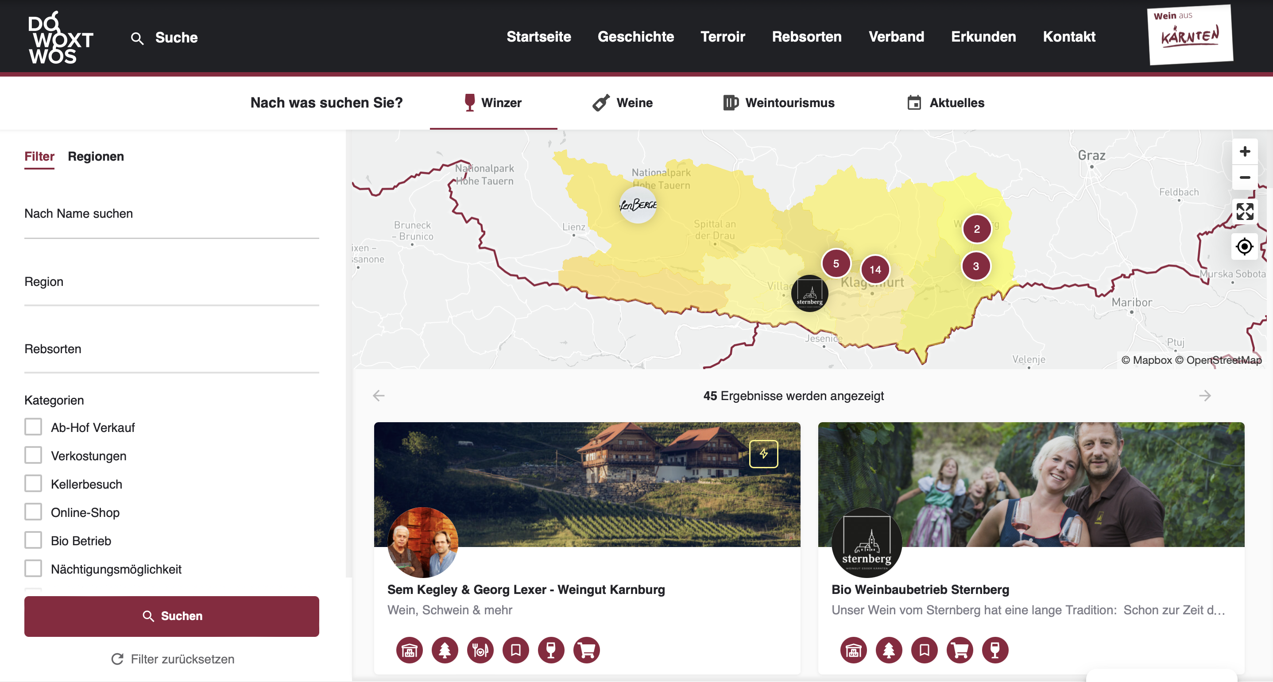Select the Winzer search tab

pos(493,103)
